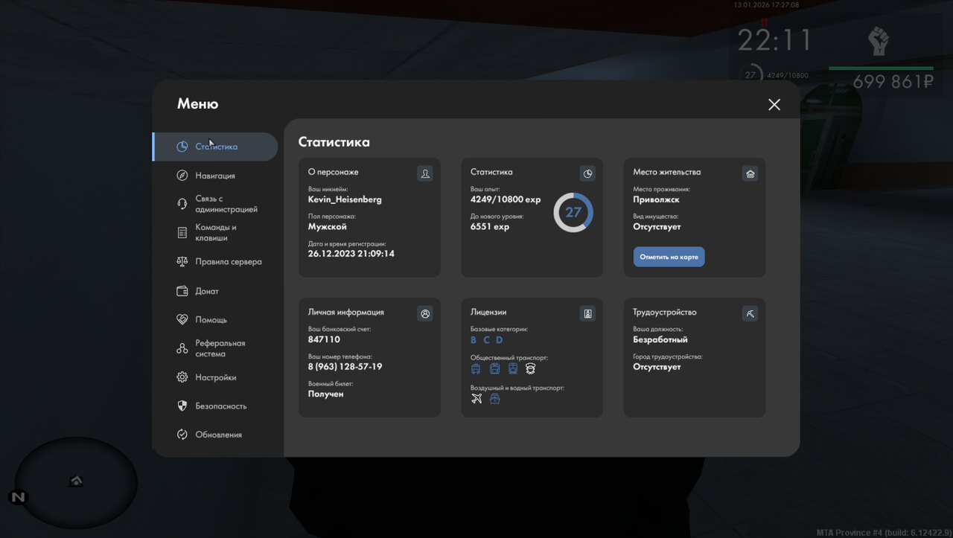The width and height of the screenshot is (953, 538).
Task: Click the Приволжск residence value
Action: click(656, 199)
